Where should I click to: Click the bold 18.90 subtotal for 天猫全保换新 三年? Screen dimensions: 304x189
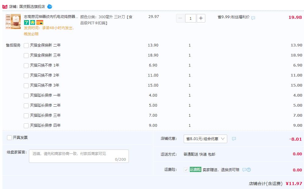[x=296, y=55]
